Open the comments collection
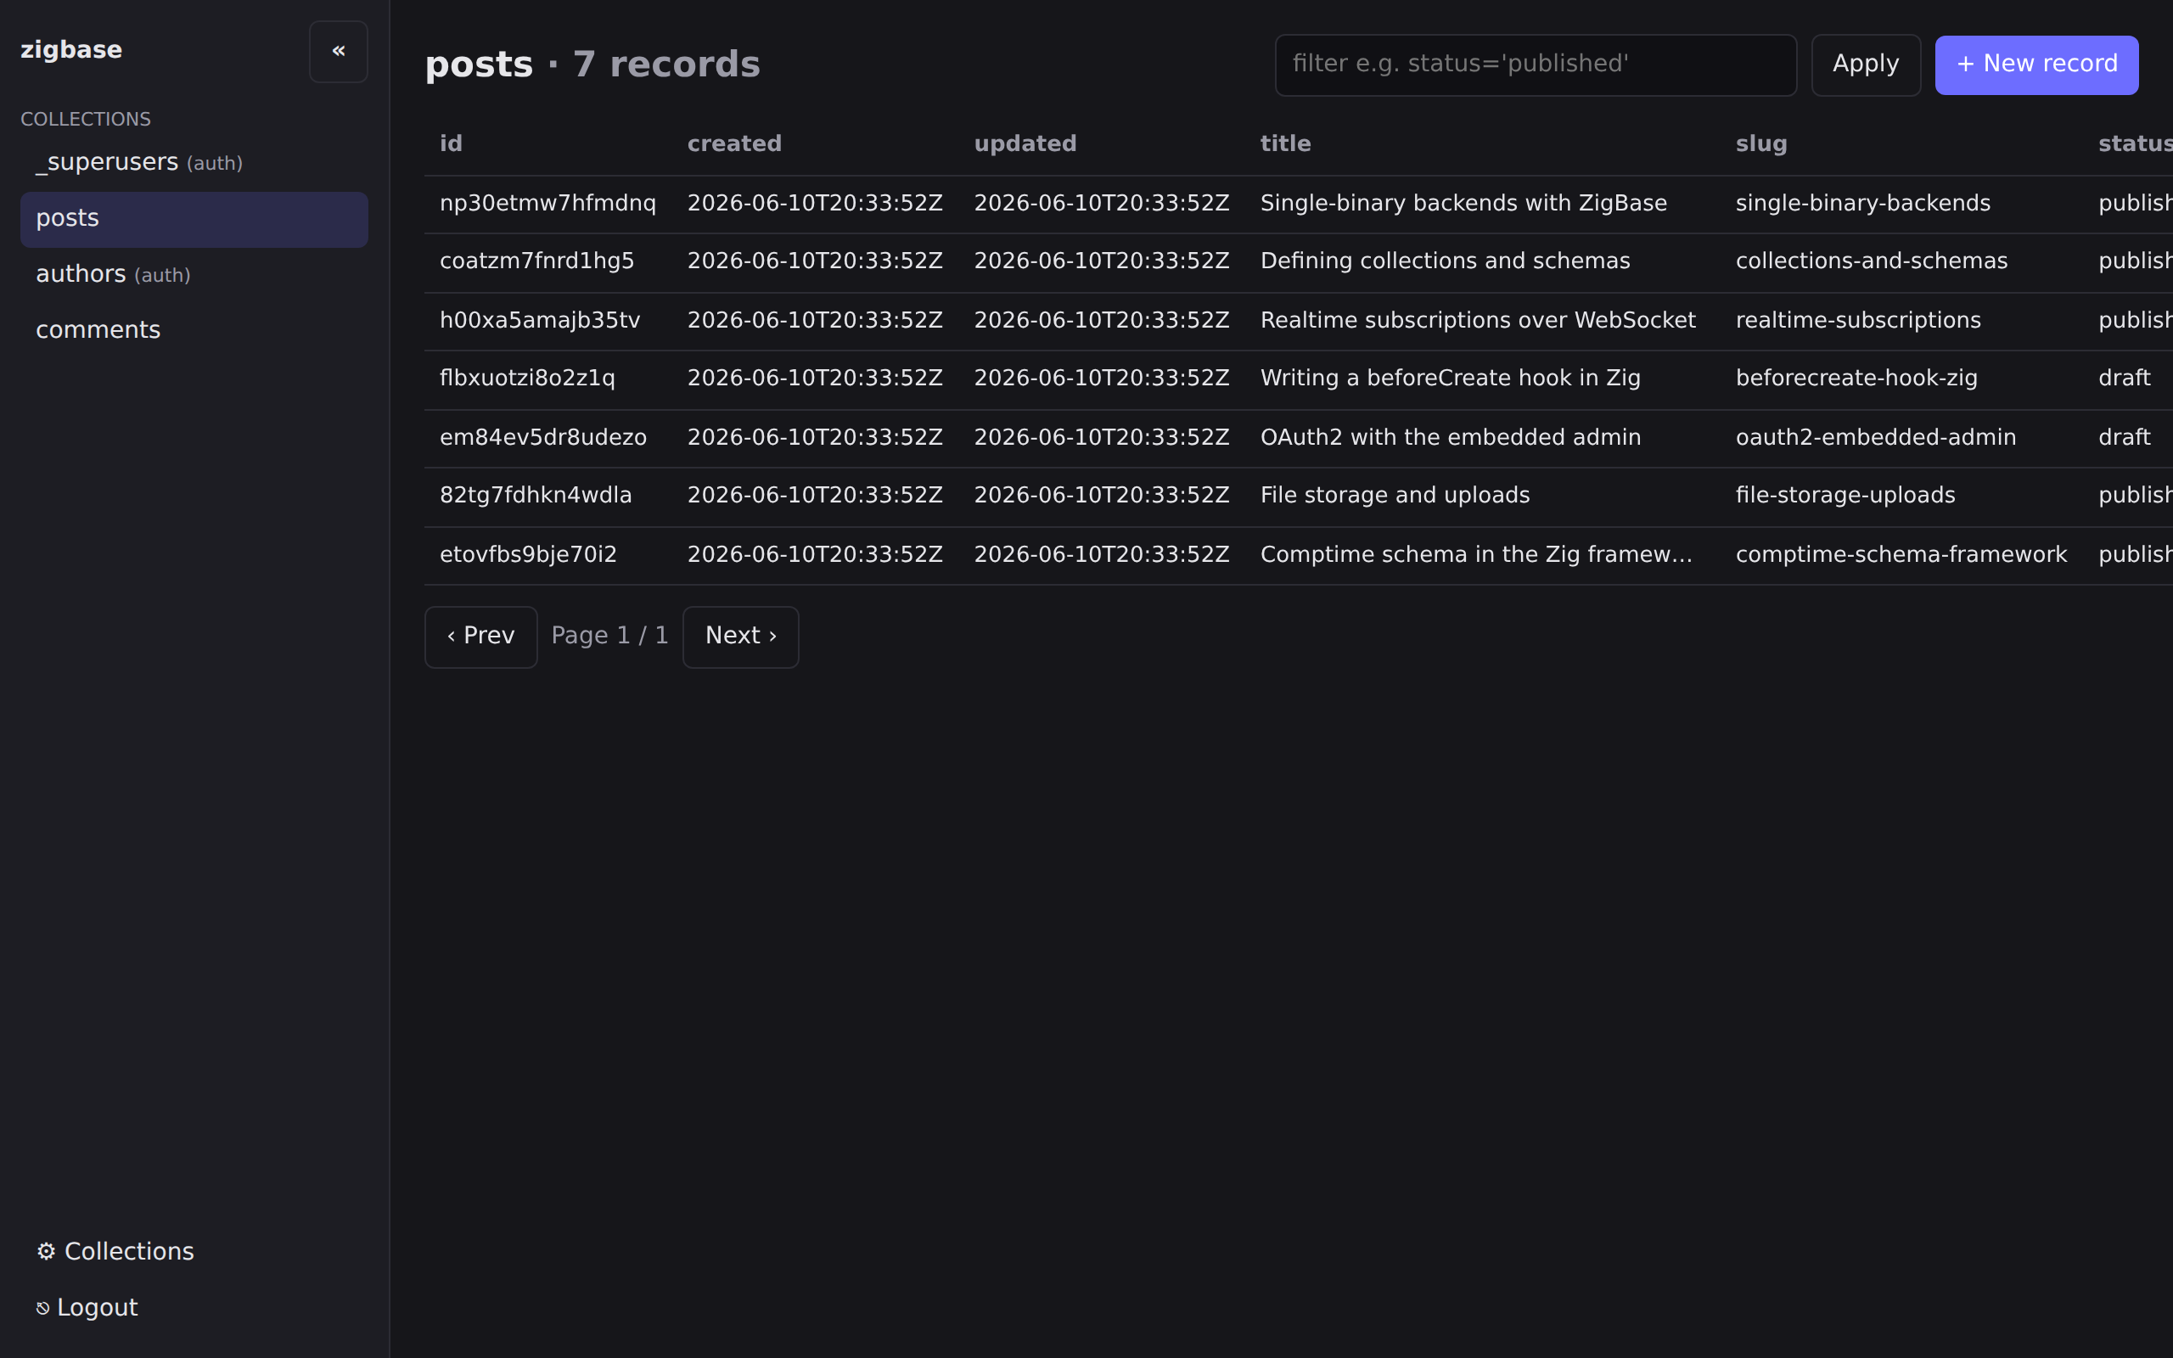 click(x=194, y=329)
